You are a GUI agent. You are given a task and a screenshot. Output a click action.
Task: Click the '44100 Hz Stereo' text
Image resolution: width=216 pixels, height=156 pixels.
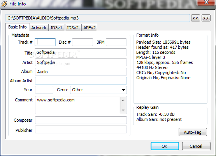[152, 67]
